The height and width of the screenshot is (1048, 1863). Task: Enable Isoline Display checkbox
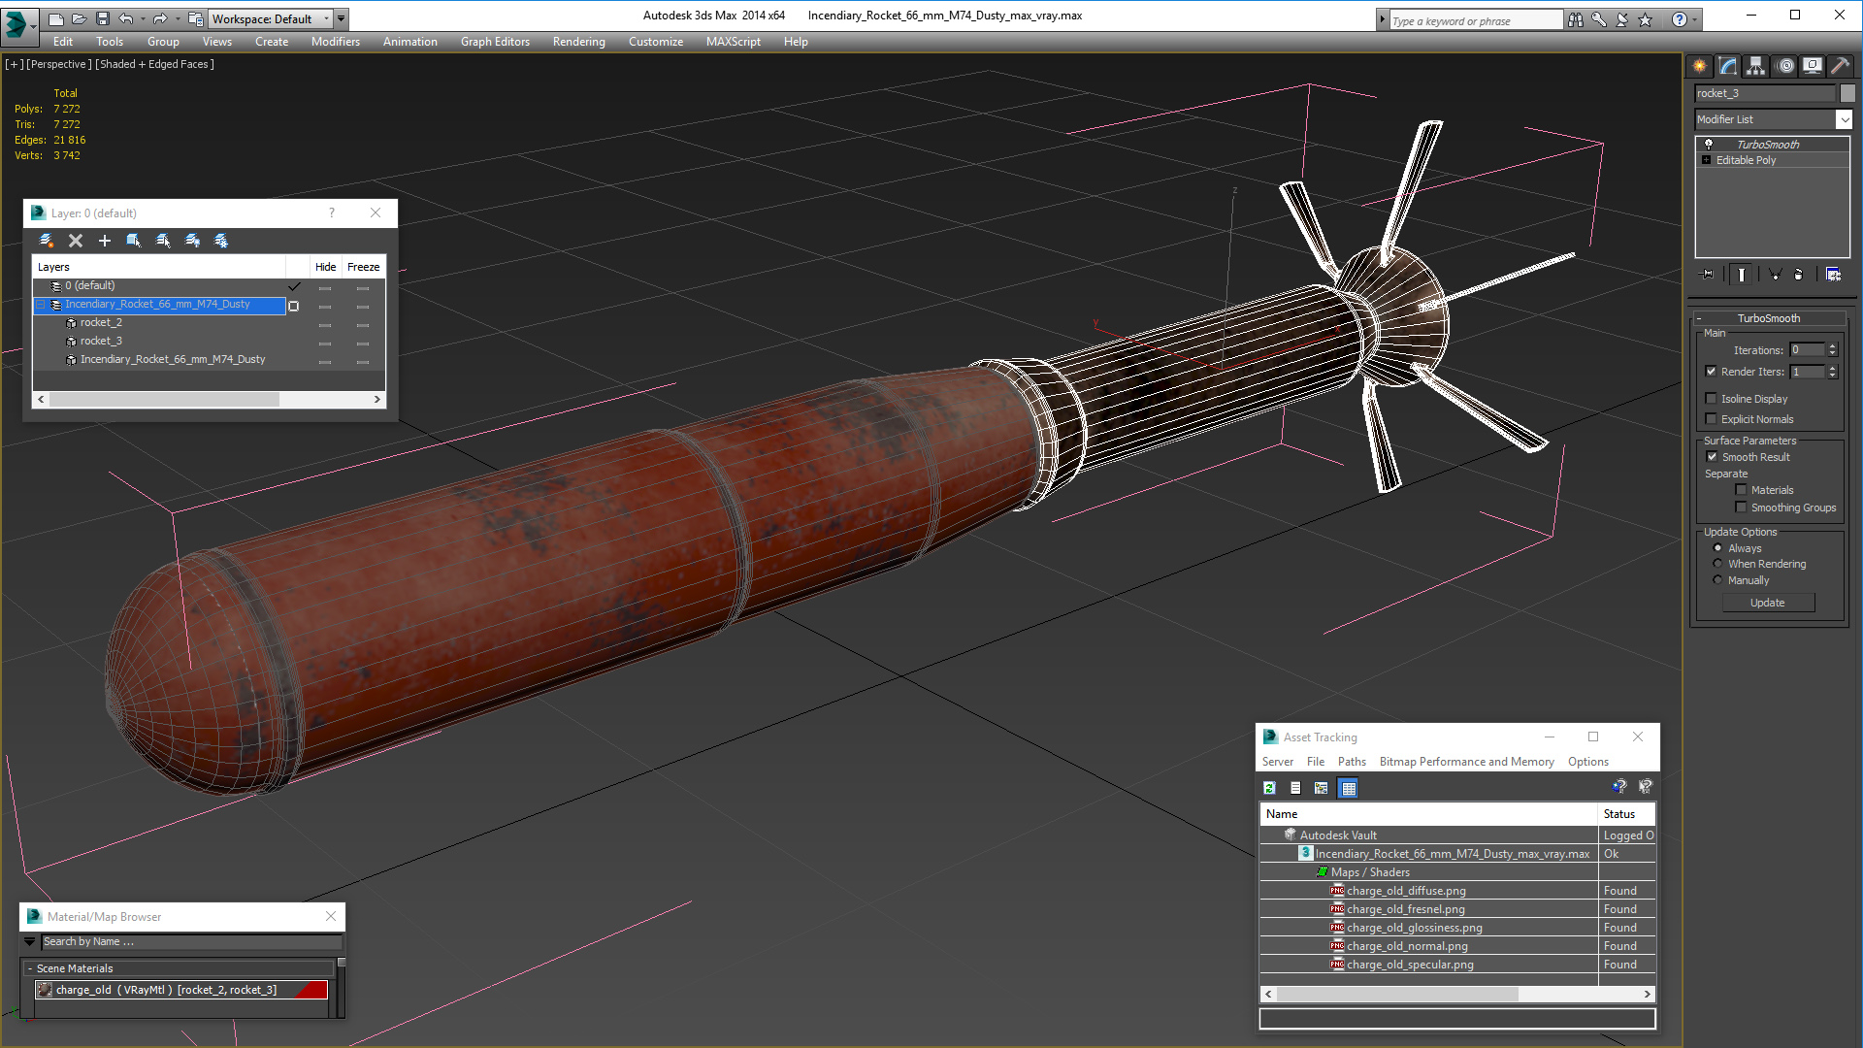coord(1712,399)
